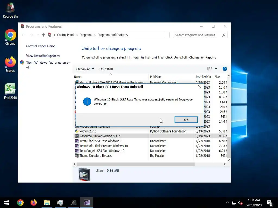
Task: Maximize the Programs and Features window
Action: point(213,26)
